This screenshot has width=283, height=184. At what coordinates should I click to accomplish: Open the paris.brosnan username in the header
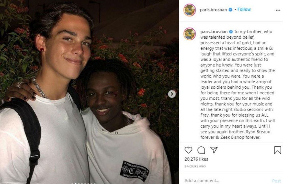213,10
